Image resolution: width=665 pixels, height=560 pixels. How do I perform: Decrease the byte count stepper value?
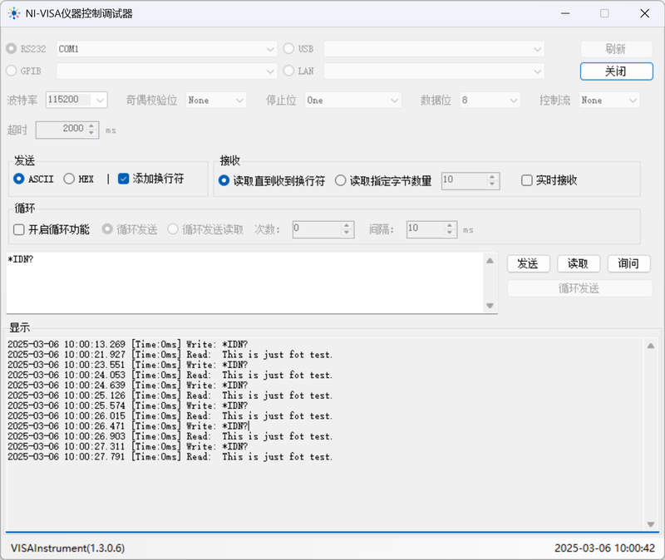pyautogui.click(x=492, y=184)
